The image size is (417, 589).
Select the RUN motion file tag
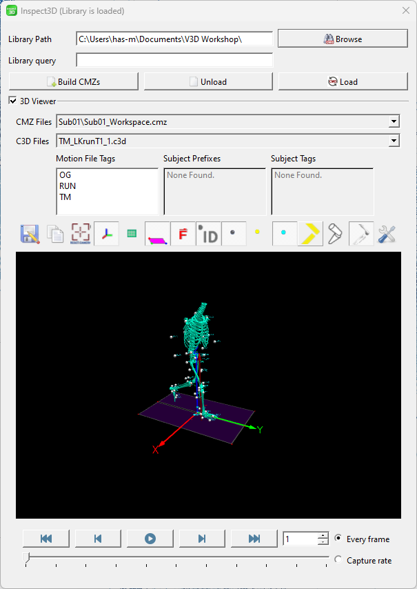[68, 186]
